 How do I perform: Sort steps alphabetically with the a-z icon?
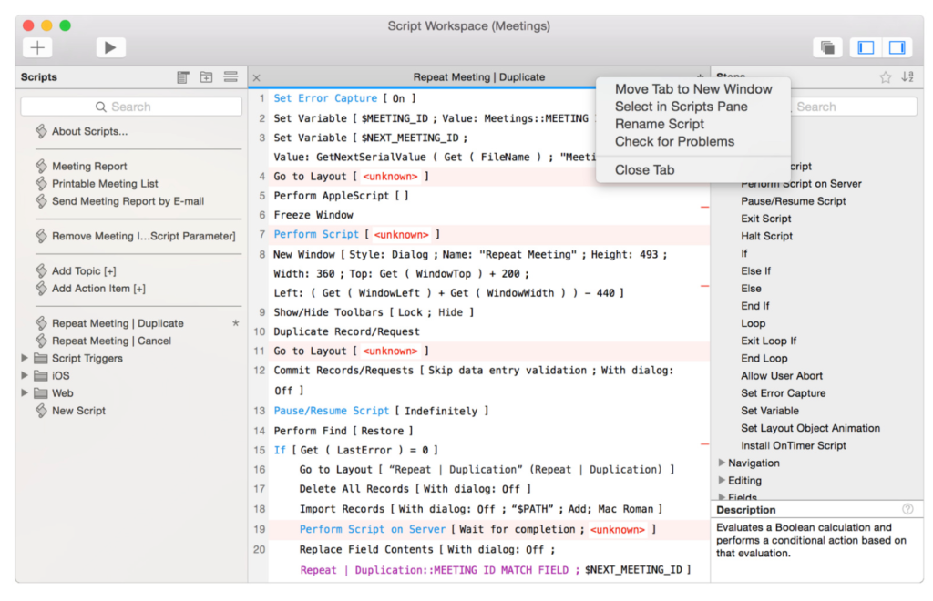click(907, 77)
